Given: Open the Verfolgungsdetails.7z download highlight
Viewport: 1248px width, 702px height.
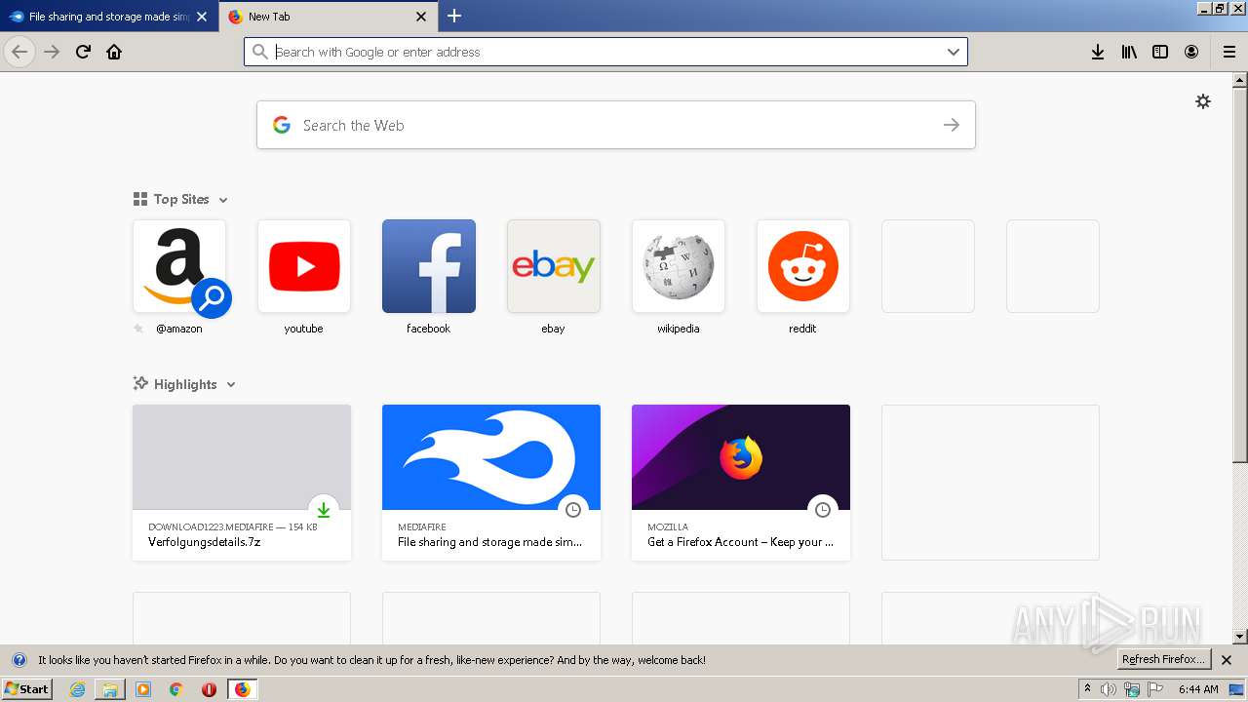Looking at the screenshot, I should coord(242,483).
